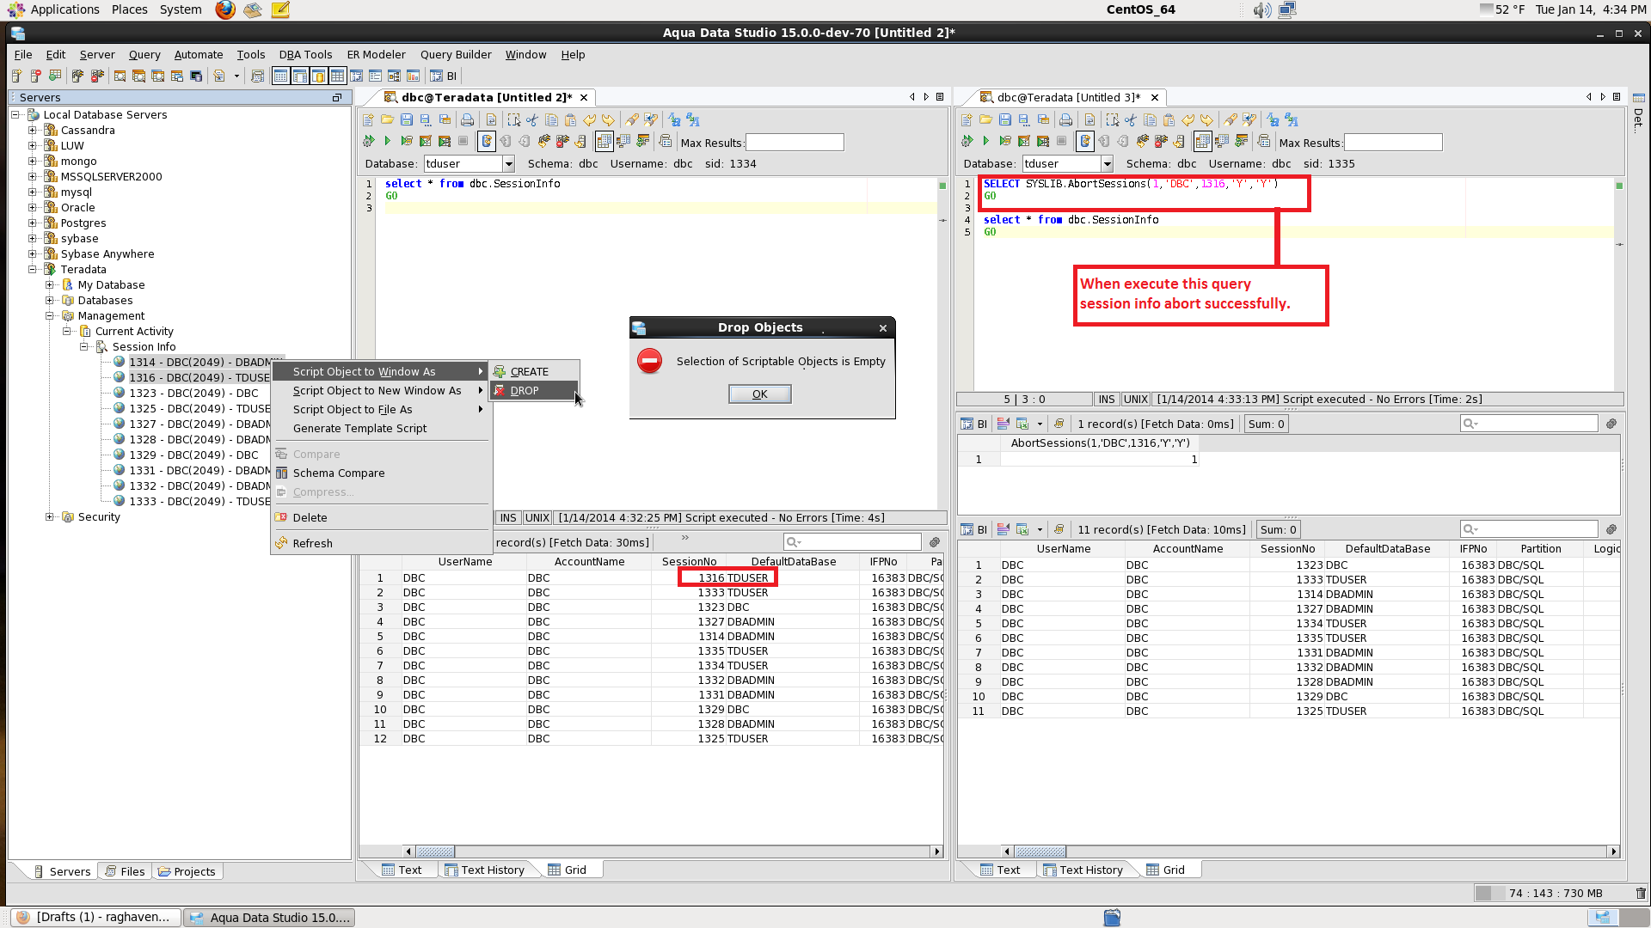
Task: Click the Firefox launcher in top panel
Action: point(225,9)
